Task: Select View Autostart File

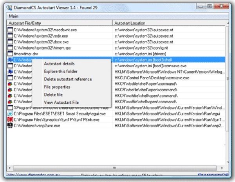Action: tap(61, 103)
